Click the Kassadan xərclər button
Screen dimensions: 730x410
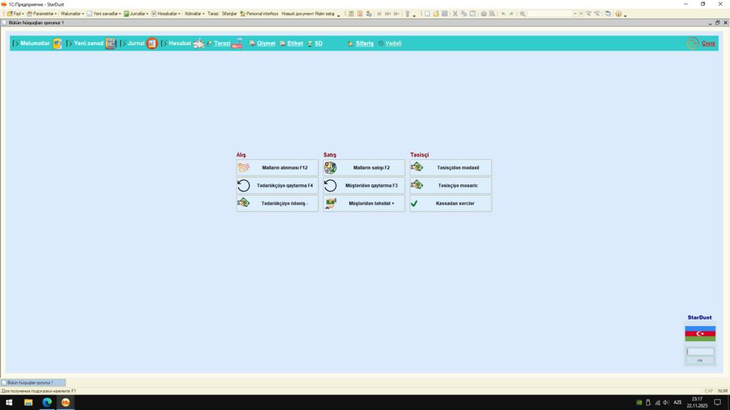(451, 204)
